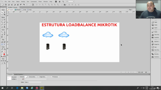Viewport: 161px width, 90px height.
Task: Click the Canvas Size button
Action: tap(32, 77)
